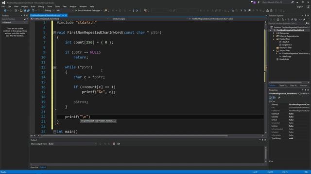The image size is (311, 174).
Task: Click the editor horizontal scrollbar
Action: pos(135,136)
